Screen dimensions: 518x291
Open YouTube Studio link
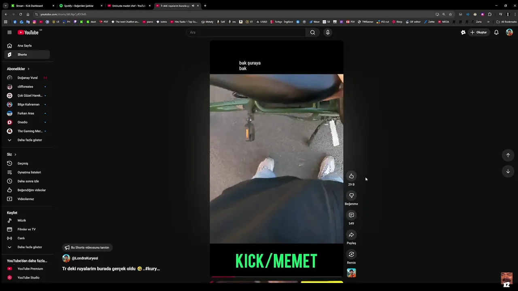point(27,278)
